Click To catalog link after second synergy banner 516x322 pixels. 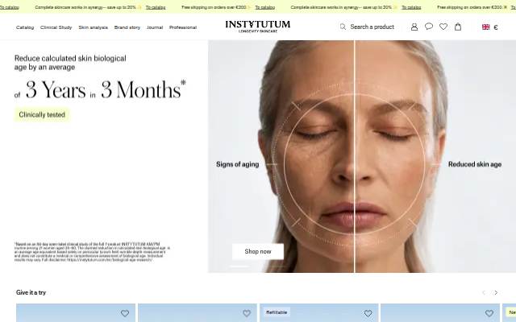pos(411,7)
